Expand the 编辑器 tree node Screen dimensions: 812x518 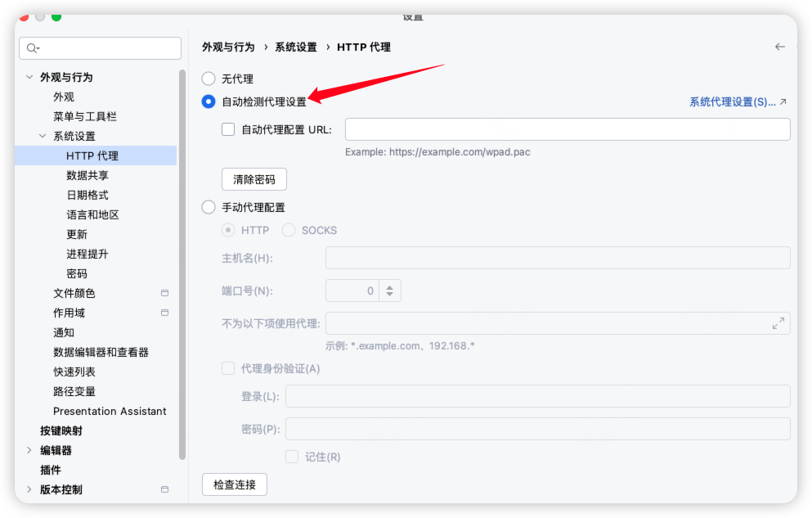(29, 450)
